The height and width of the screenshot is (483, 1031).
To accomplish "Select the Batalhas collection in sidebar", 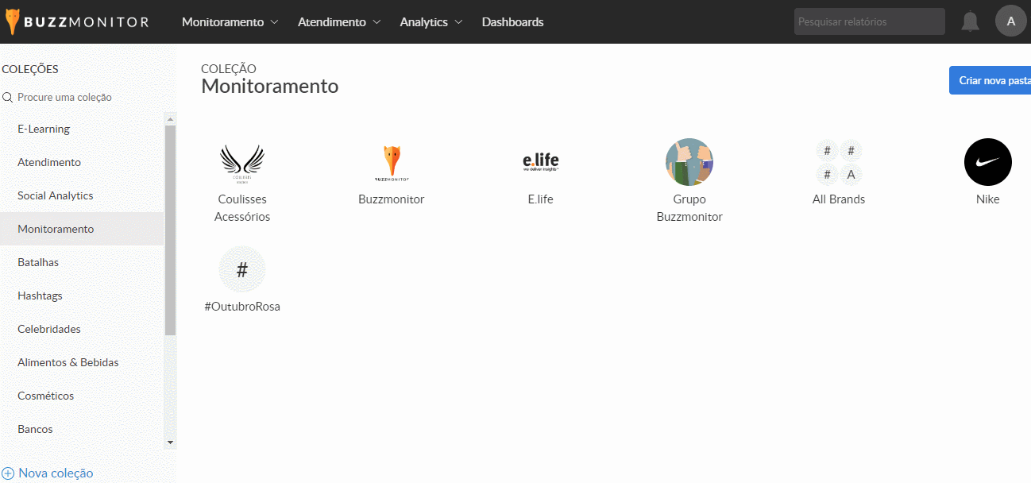I will tap(38, 262).
